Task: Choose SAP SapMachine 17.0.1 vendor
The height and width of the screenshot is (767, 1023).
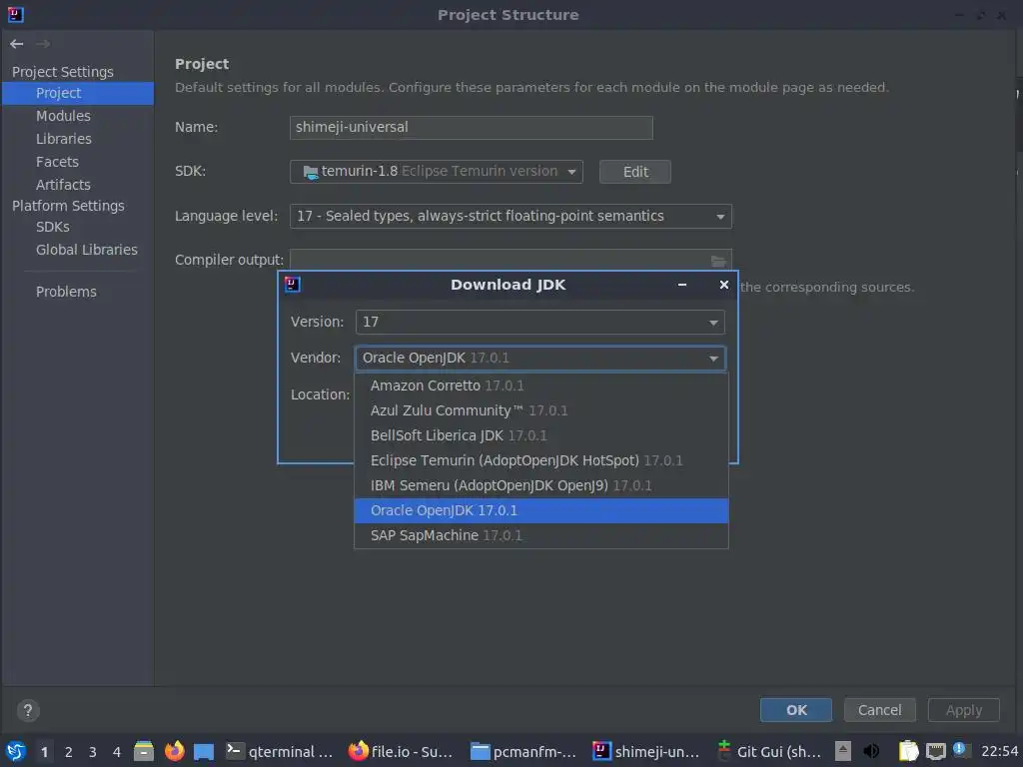Action: click(x=540, y=535)
